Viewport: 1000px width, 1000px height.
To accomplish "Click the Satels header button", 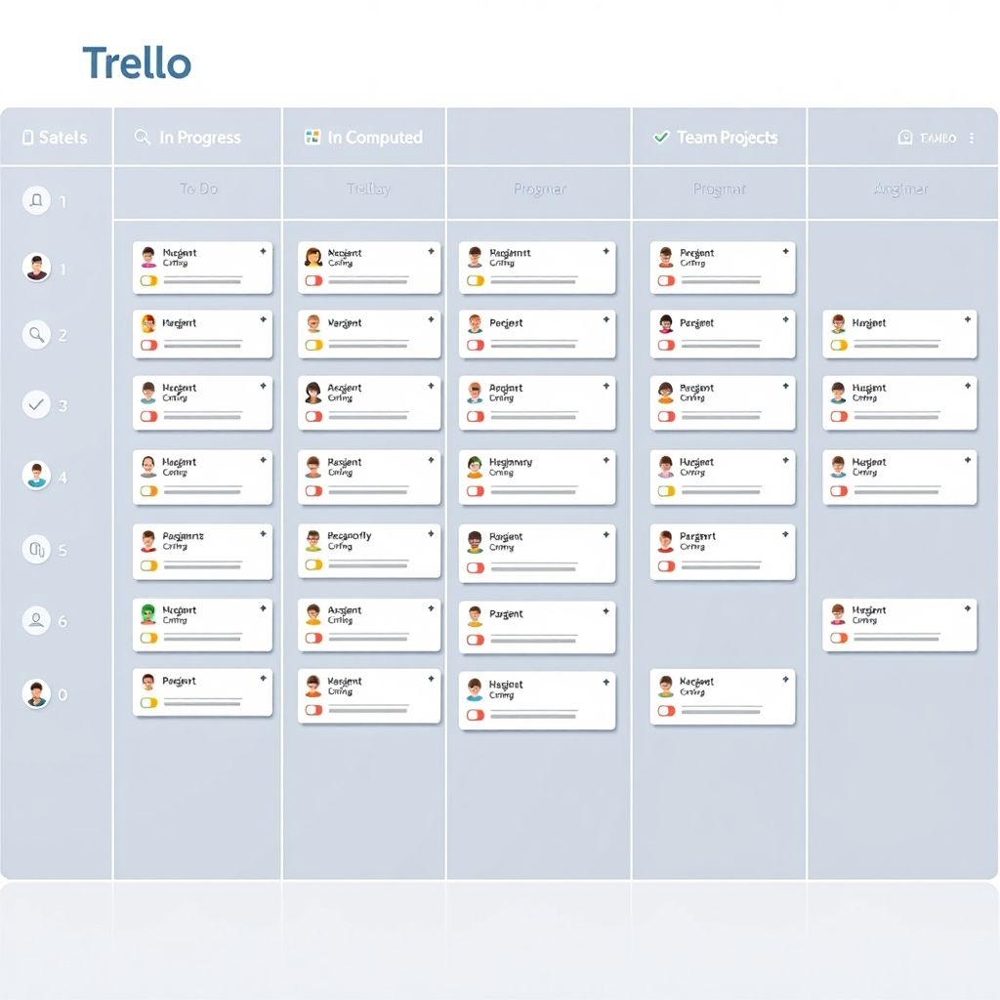I will coord(55,137).
